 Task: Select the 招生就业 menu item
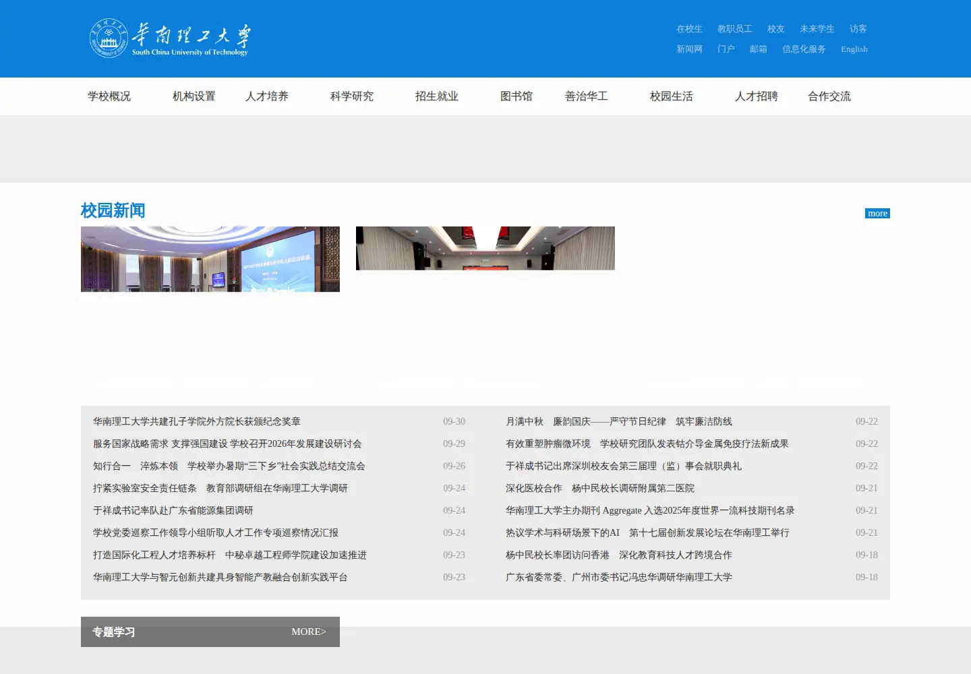pos(437,96)
